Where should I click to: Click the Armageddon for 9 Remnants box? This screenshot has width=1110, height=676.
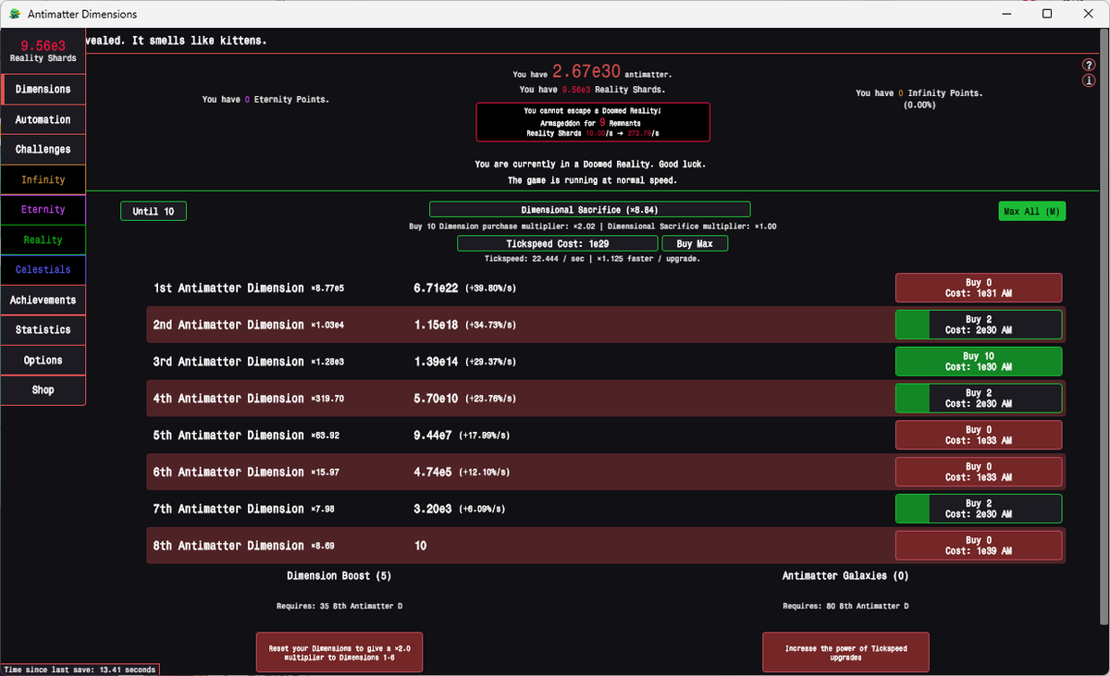point(593,122)
